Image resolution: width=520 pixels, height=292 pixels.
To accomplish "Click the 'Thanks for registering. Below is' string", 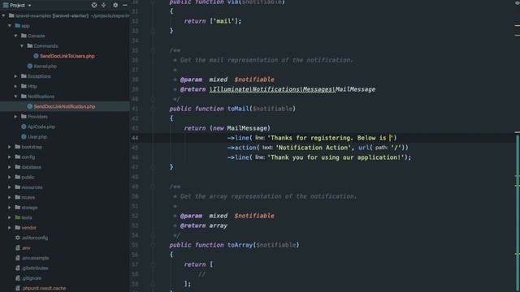I will tap(331, 138).
